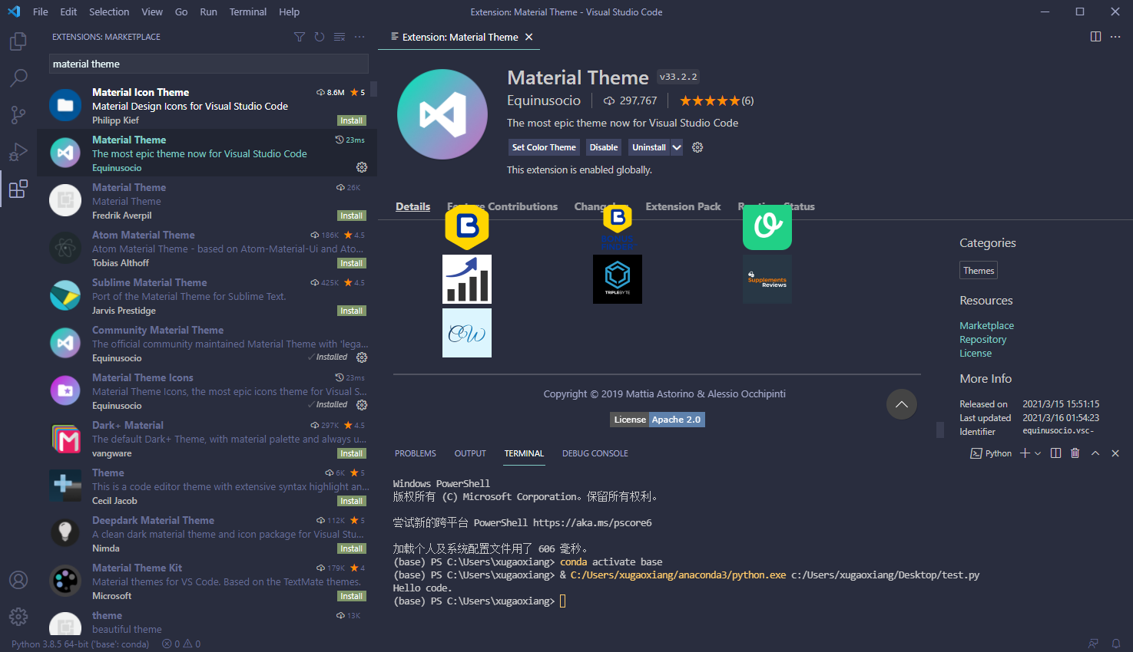Expand the Uninstall dropdown arrow
Screen dimensions: 1133x652
tap(677, 147)
